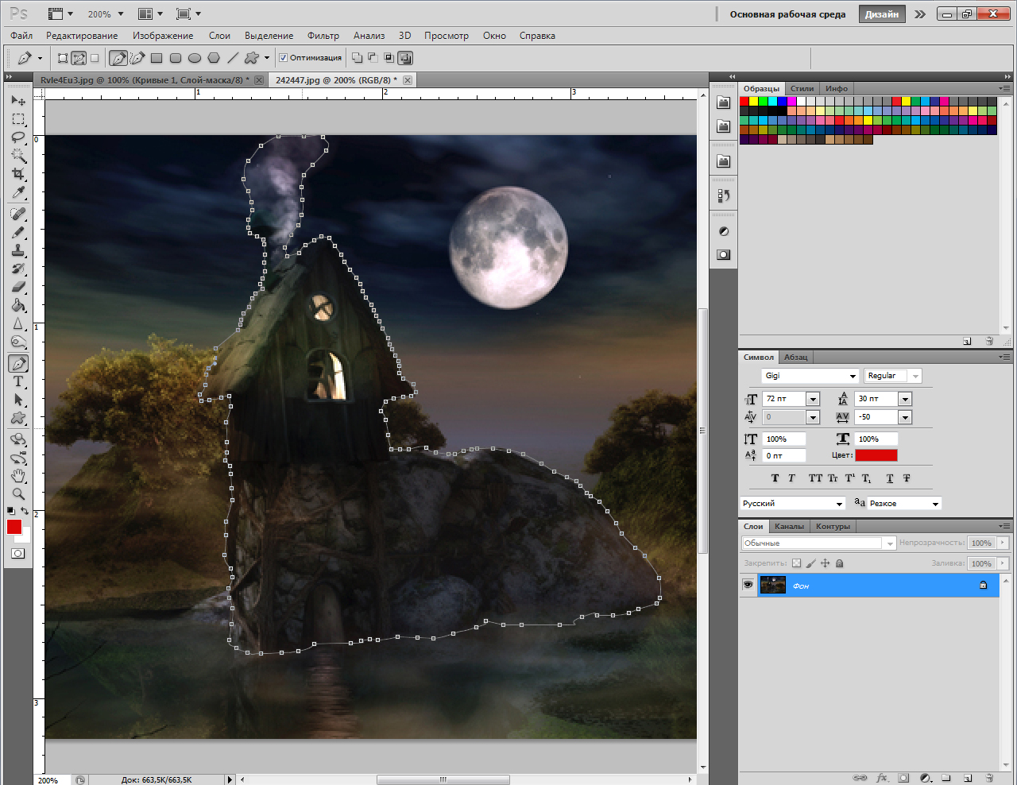Select the Paint Bucket tool

point(18,305)
